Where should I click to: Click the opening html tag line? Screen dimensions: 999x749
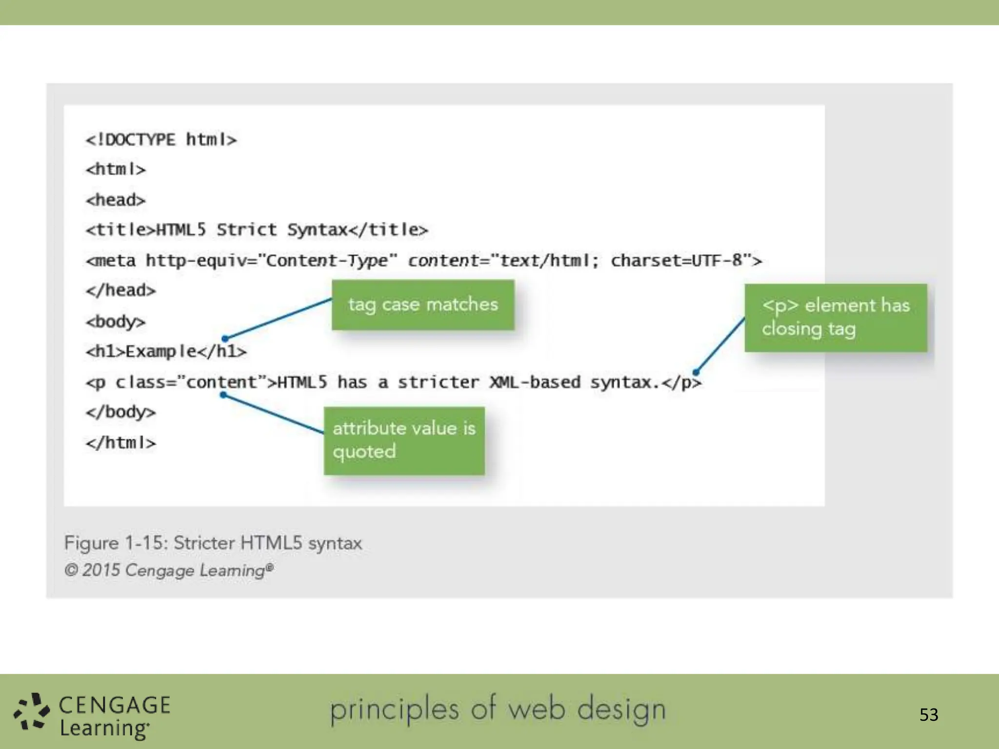[x=116, y=170]
